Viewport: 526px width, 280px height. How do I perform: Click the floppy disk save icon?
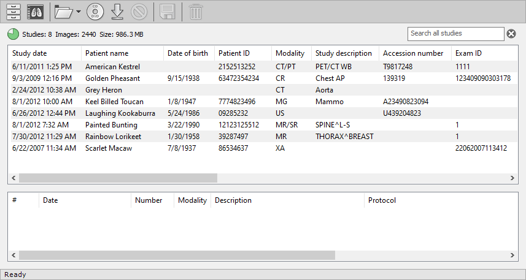coord(168,12)
